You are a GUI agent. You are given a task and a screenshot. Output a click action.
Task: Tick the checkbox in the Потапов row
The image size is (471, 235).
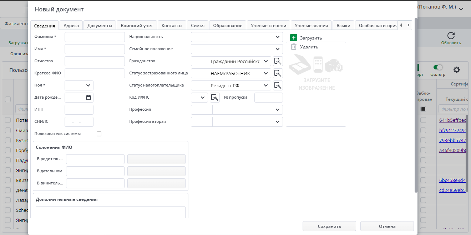click(8, 120)
